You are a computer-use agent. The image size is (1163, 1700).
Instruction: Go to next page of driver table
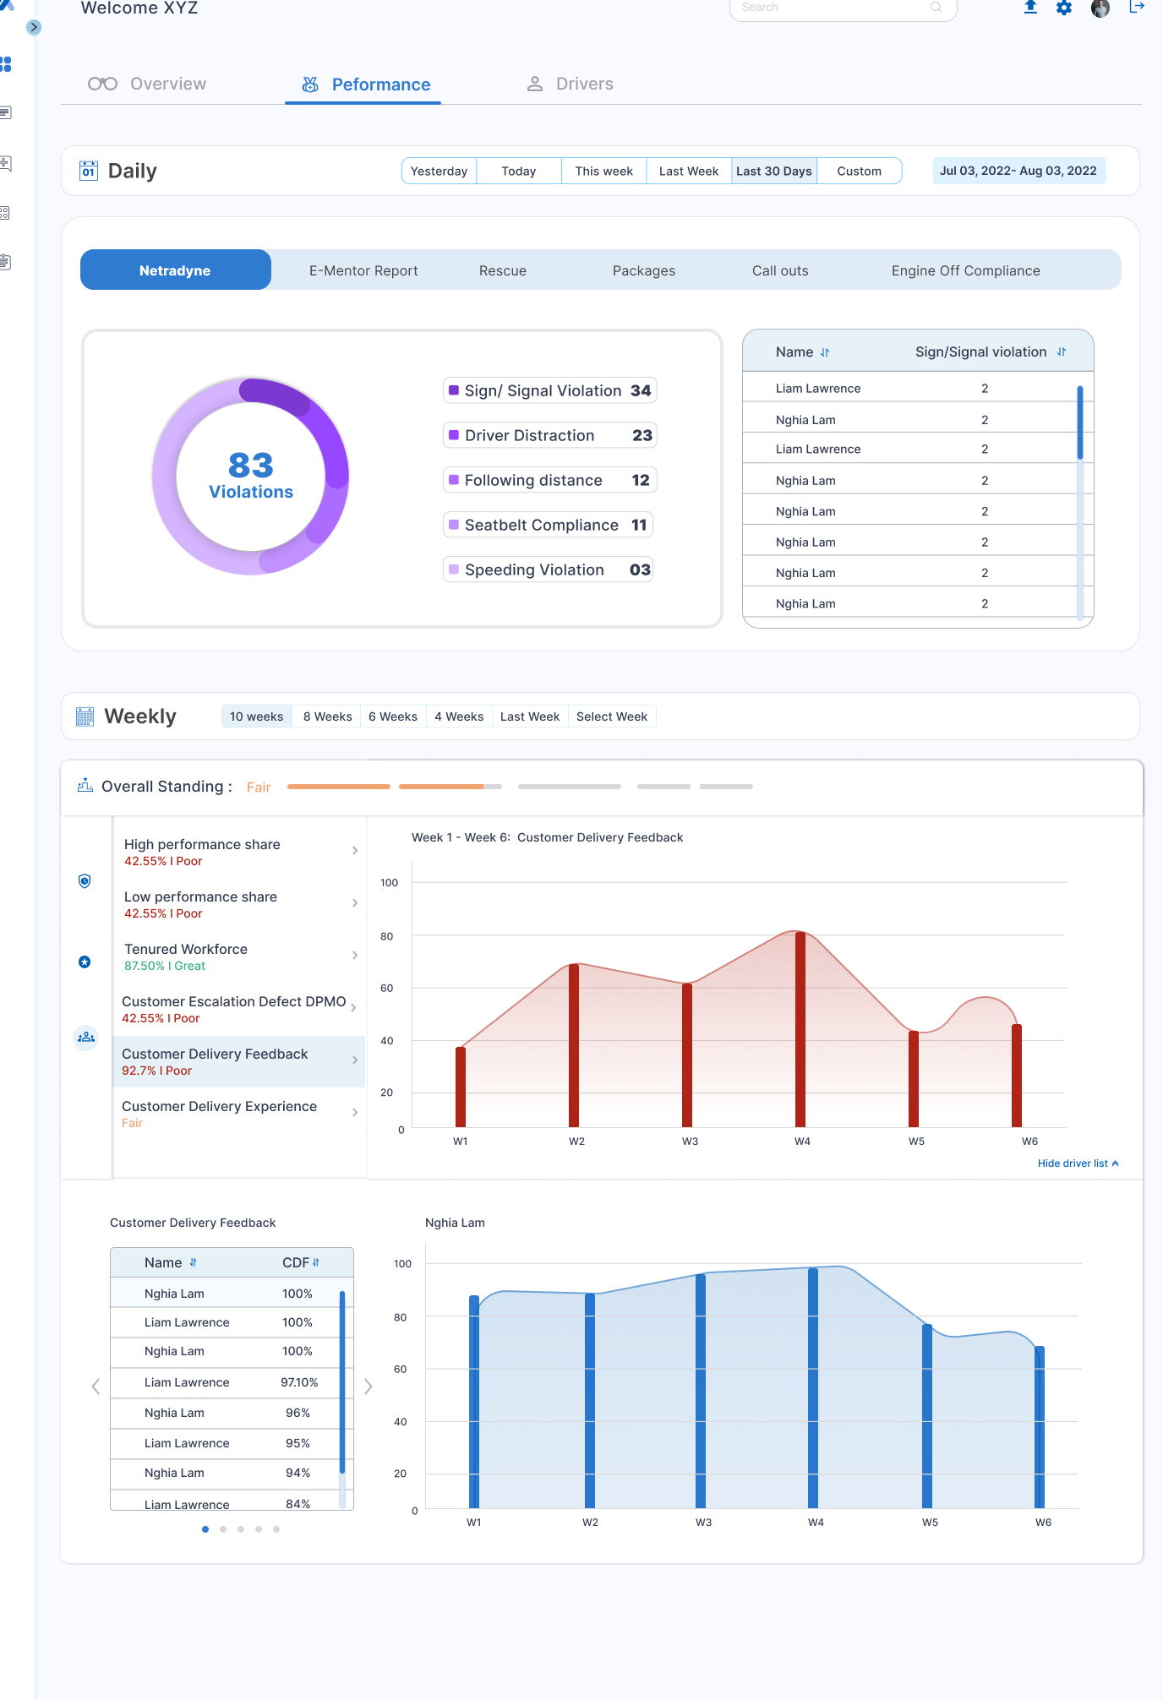pyautogui.click(x=369, y=1387)
